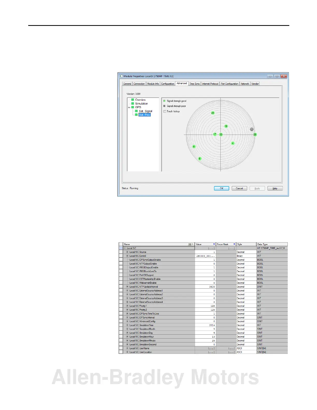Click the 3600 value of NTPUpdateInterval

(205, 287)
